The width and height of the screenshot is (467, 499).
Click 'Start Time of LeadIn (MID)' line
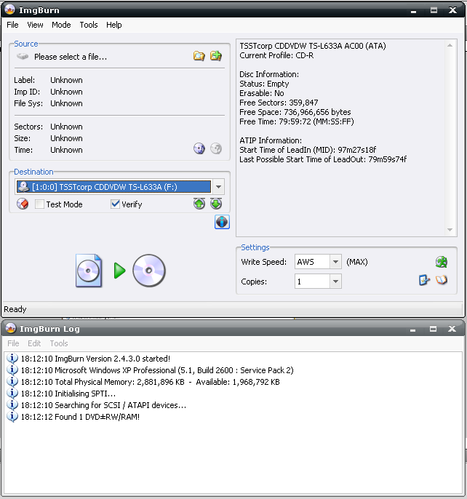click(x=308, y=150)
